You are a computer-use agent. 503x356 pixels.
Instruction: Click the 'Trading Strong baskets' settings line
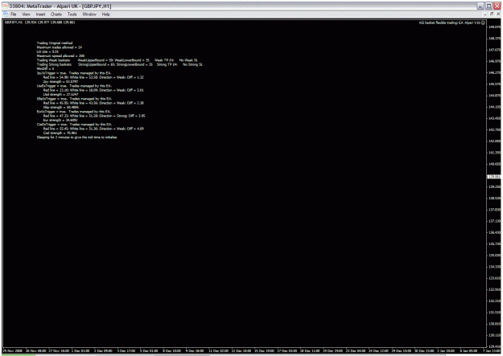(x=120, y=64)
